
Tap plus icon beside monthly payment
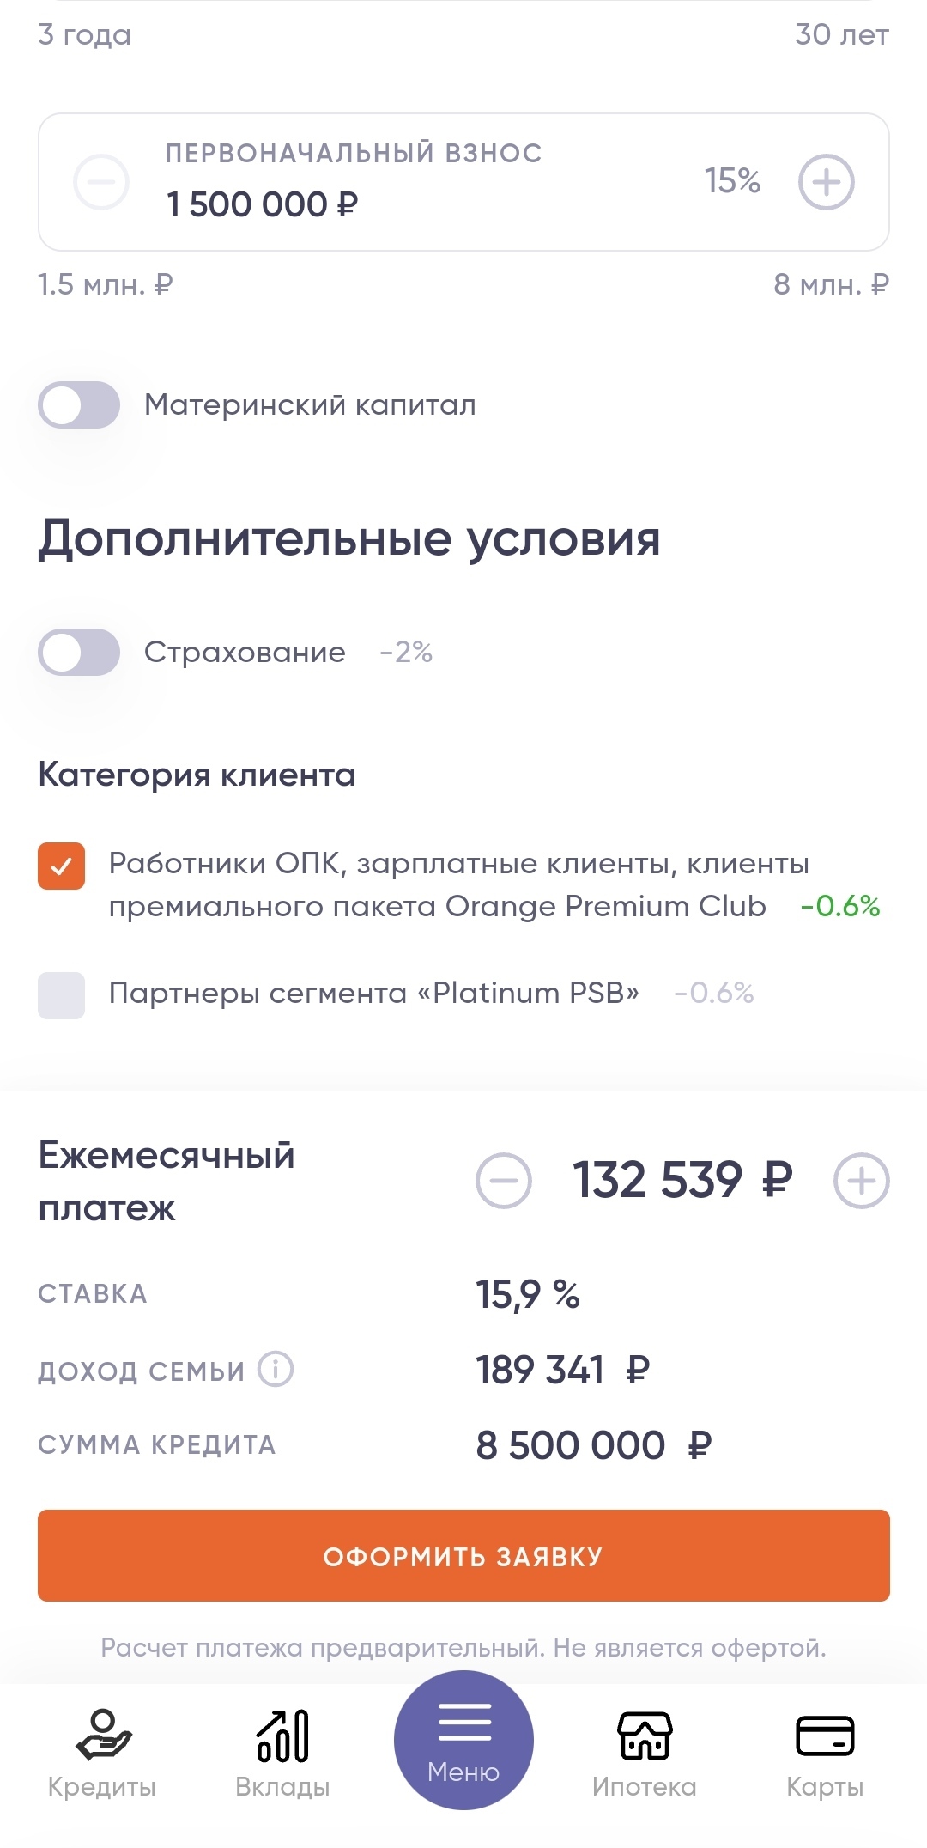(x=861, y=1181)
